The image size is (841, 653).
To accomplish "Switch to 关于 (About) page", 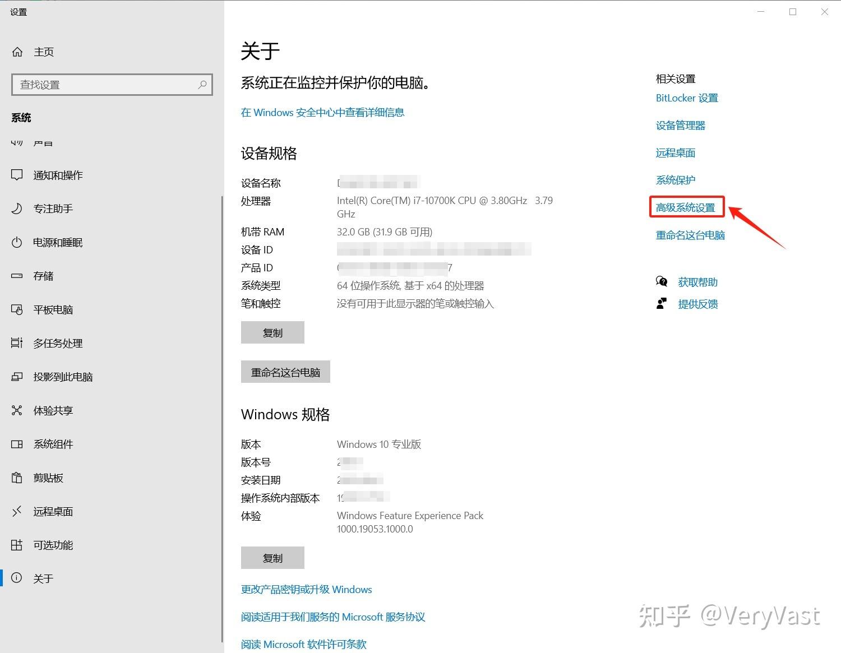I will coord(43,578).
